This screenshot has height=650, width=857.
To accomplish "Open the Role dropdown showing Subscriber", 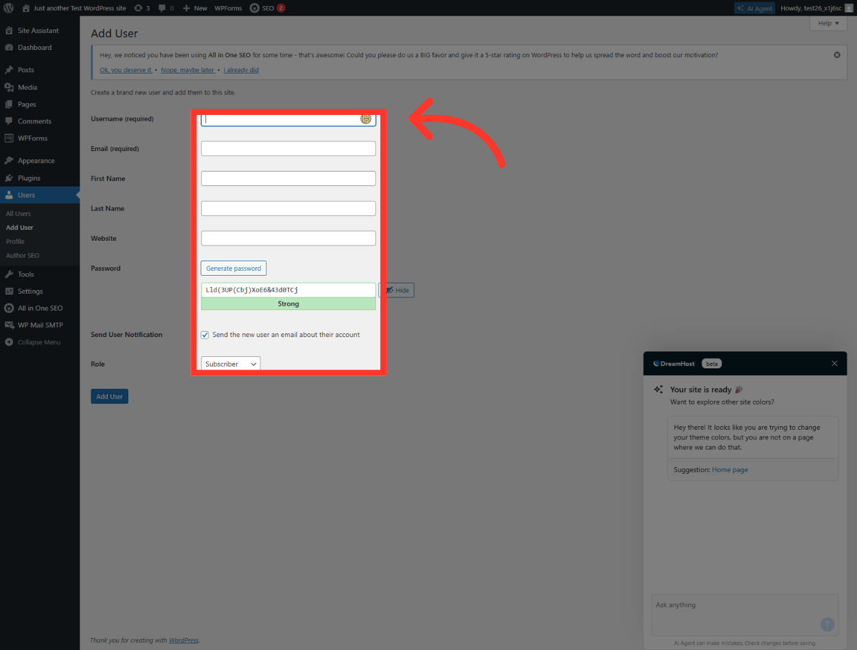I will coord(230,364).
